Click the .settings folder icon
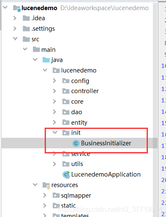This screenshot has width=166, height=217. tap(26, 29)
